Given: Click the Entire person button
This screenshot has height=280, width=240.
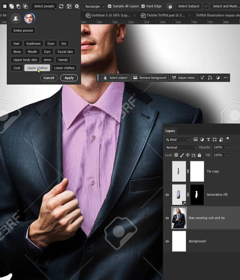Looking at the screenshot, I should click(23, 30).
